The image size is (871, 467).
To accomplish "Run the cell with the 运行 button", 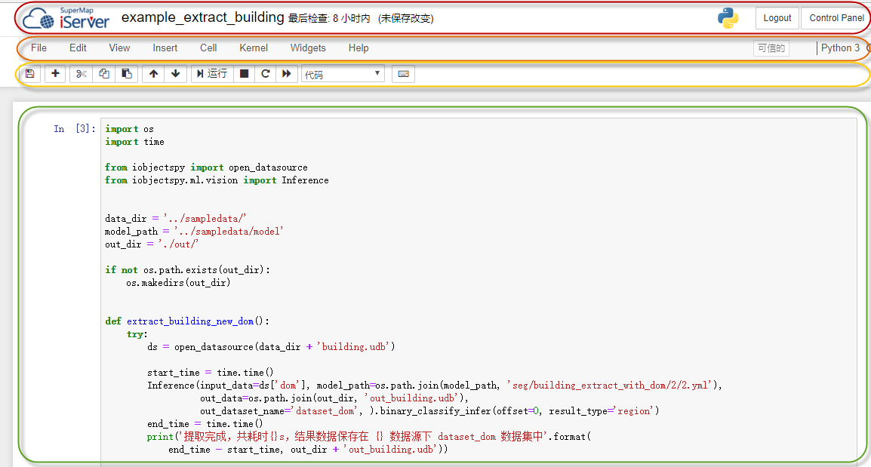I will 211,74.
